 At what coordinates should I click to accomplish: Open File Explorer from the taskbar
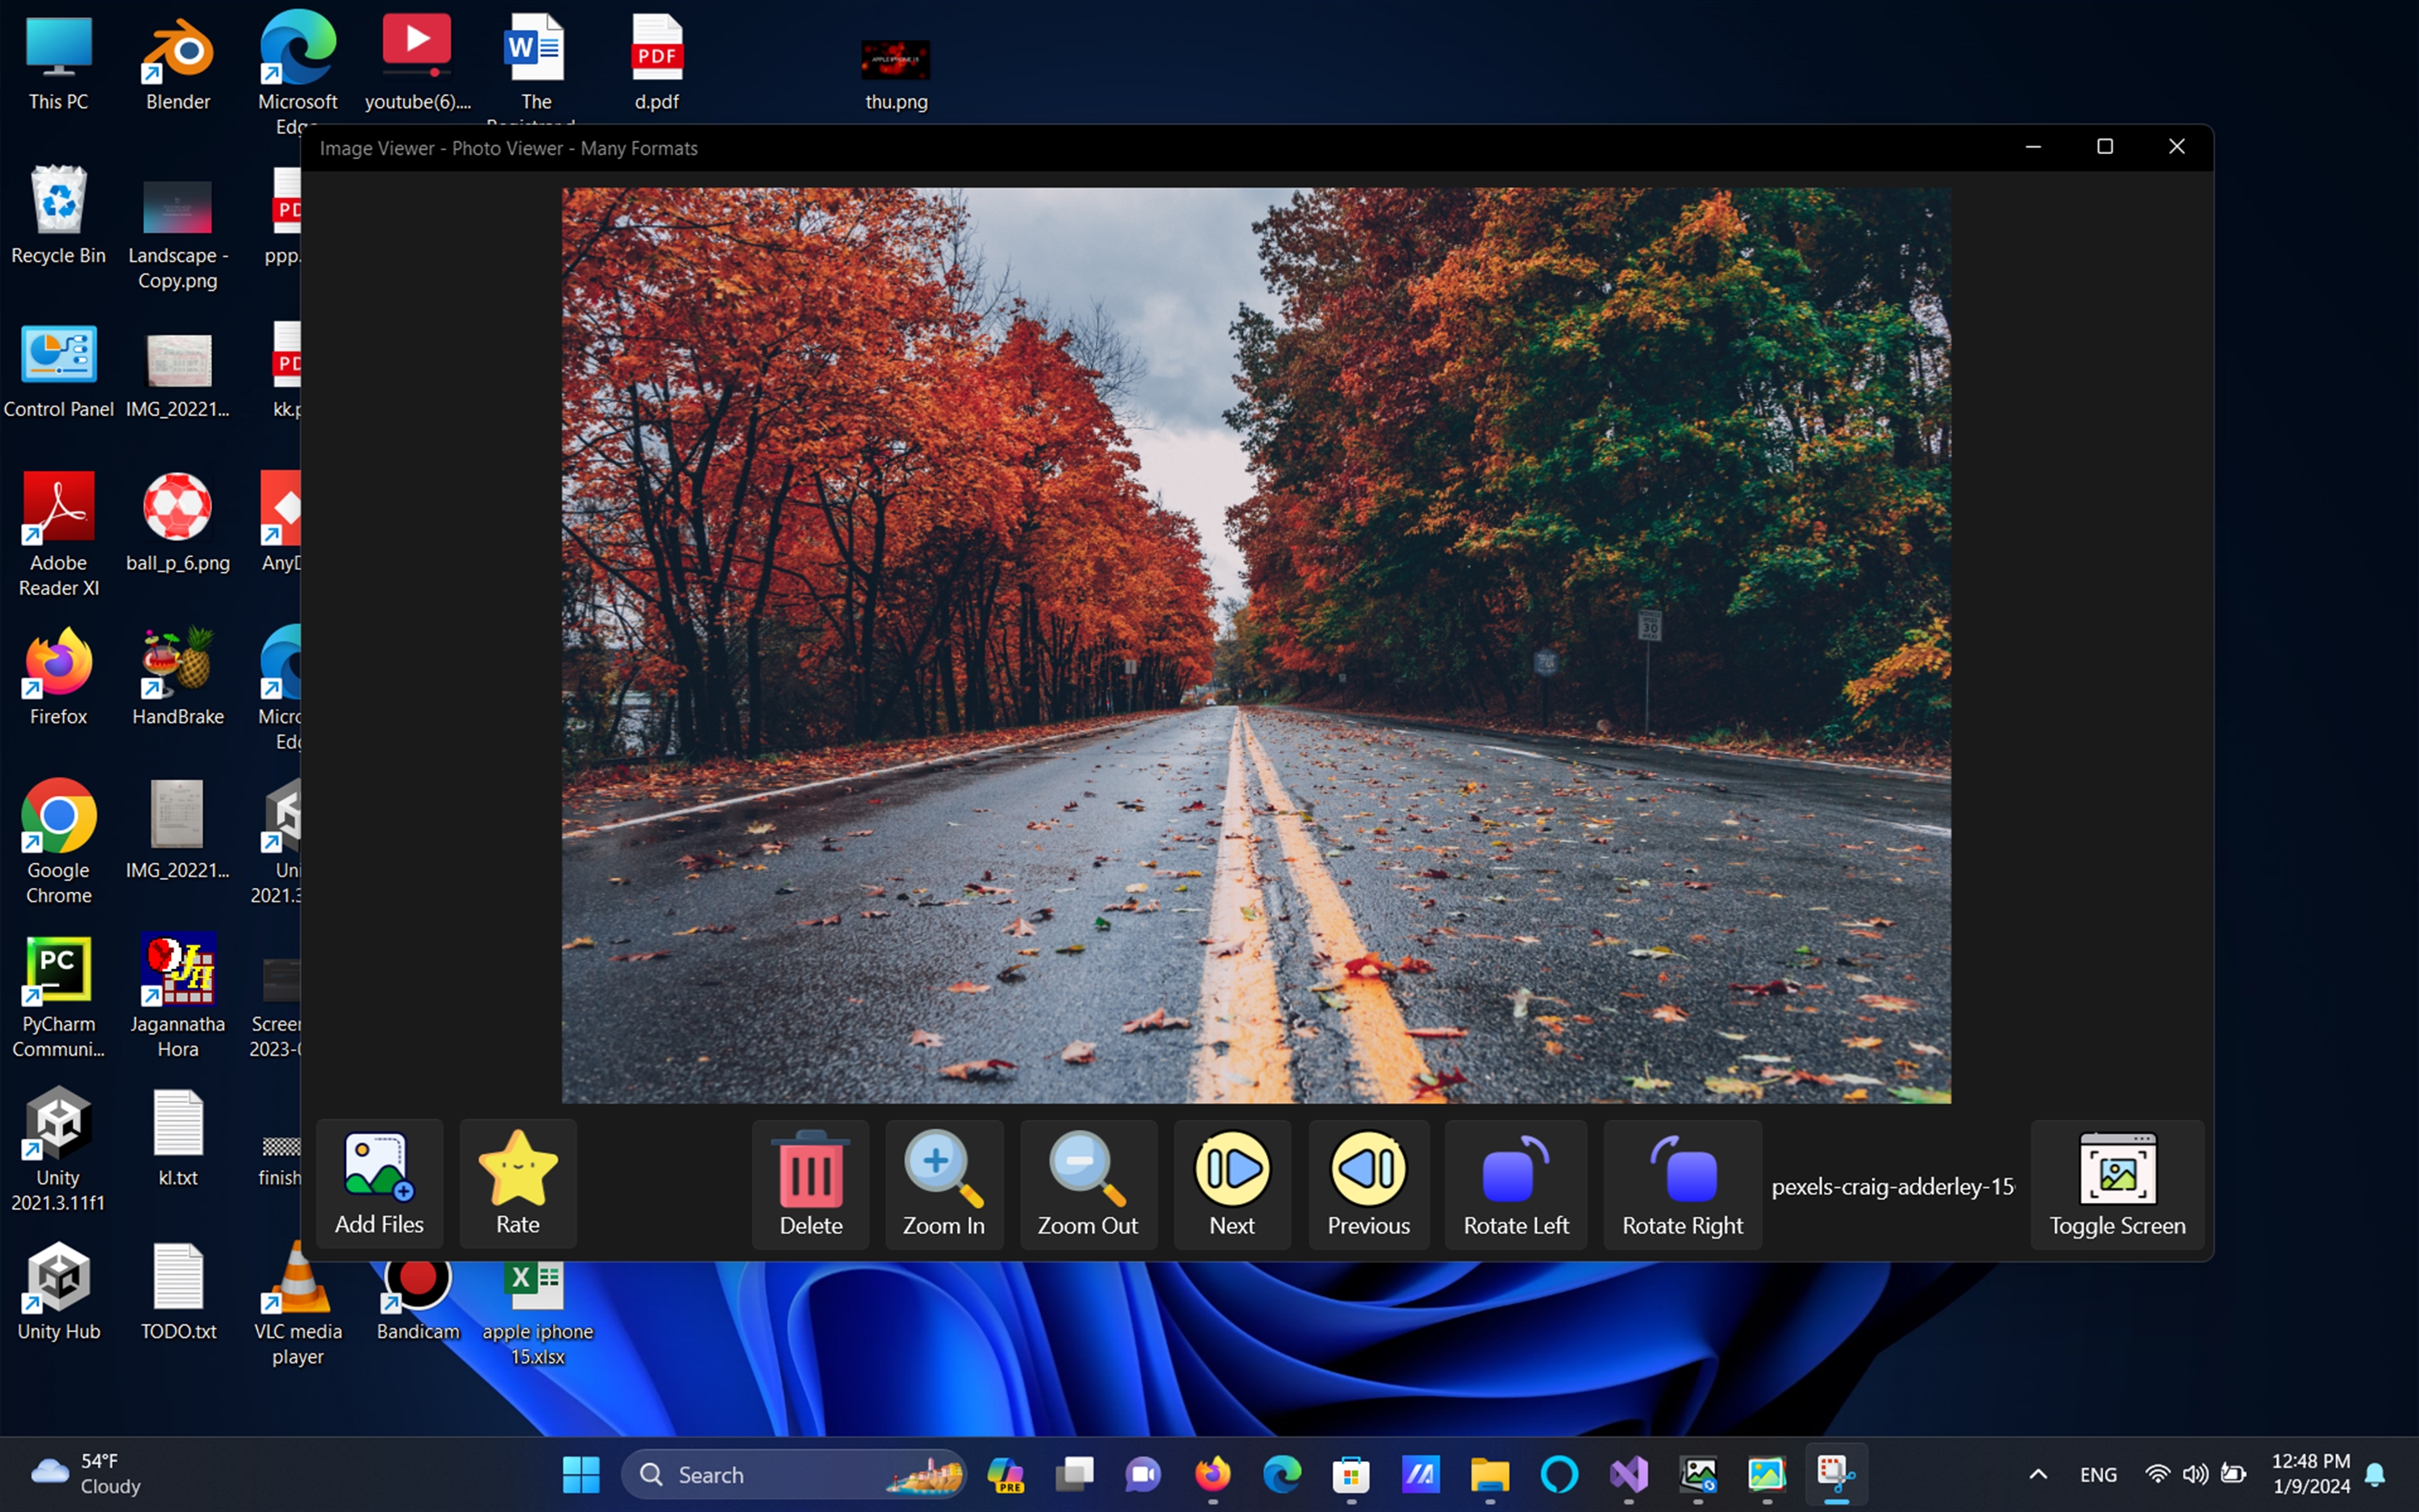pos(1489,1474)
